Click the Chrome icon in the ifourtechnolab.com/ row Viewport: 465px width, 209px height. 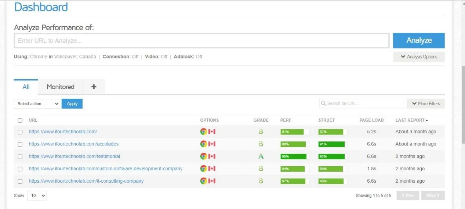click(203, 132)
